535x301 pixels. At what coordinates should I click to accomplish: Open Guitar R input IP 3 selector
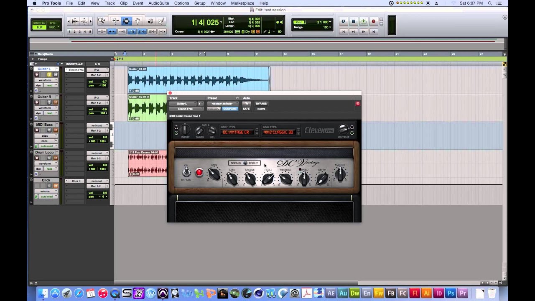(x=97, y=97)
